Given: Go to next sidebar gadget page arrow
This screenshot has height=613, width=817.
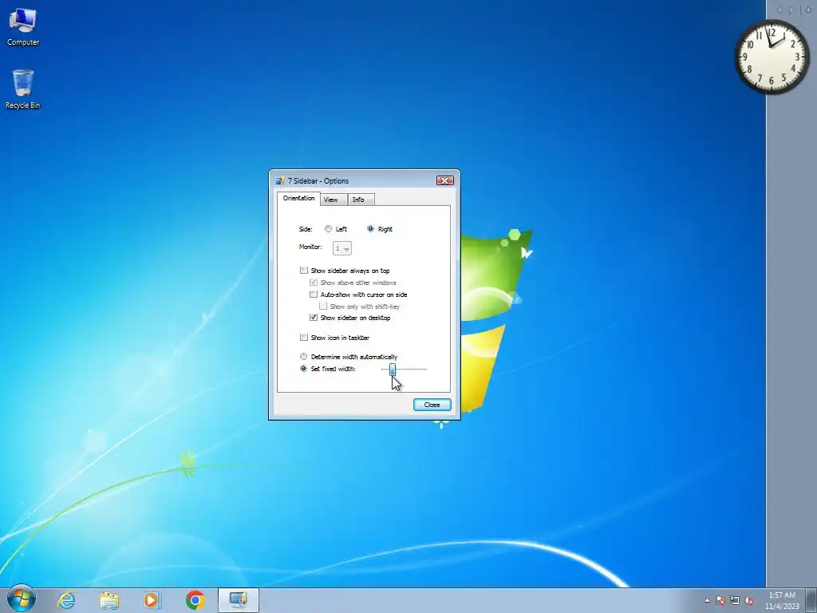Looking at the screenshot, I should pyautogui.click(x=791, y=10).
